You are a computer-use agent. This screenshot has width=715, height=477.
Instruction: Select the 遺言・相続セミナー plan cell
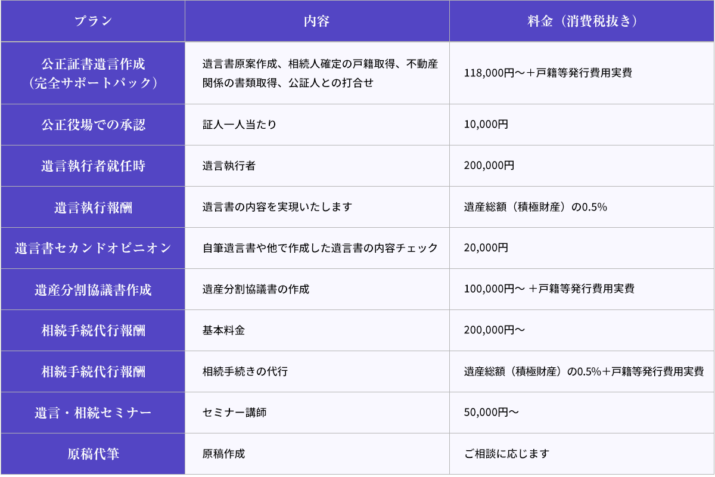tap(92, 413)
